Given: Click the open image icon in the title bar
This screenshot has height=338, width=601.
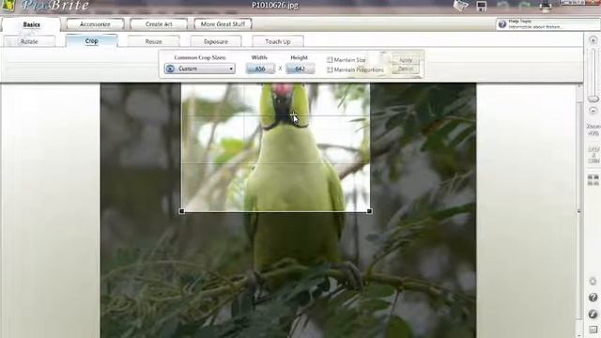Looking at the screenshot, I should tap(460, 6).
